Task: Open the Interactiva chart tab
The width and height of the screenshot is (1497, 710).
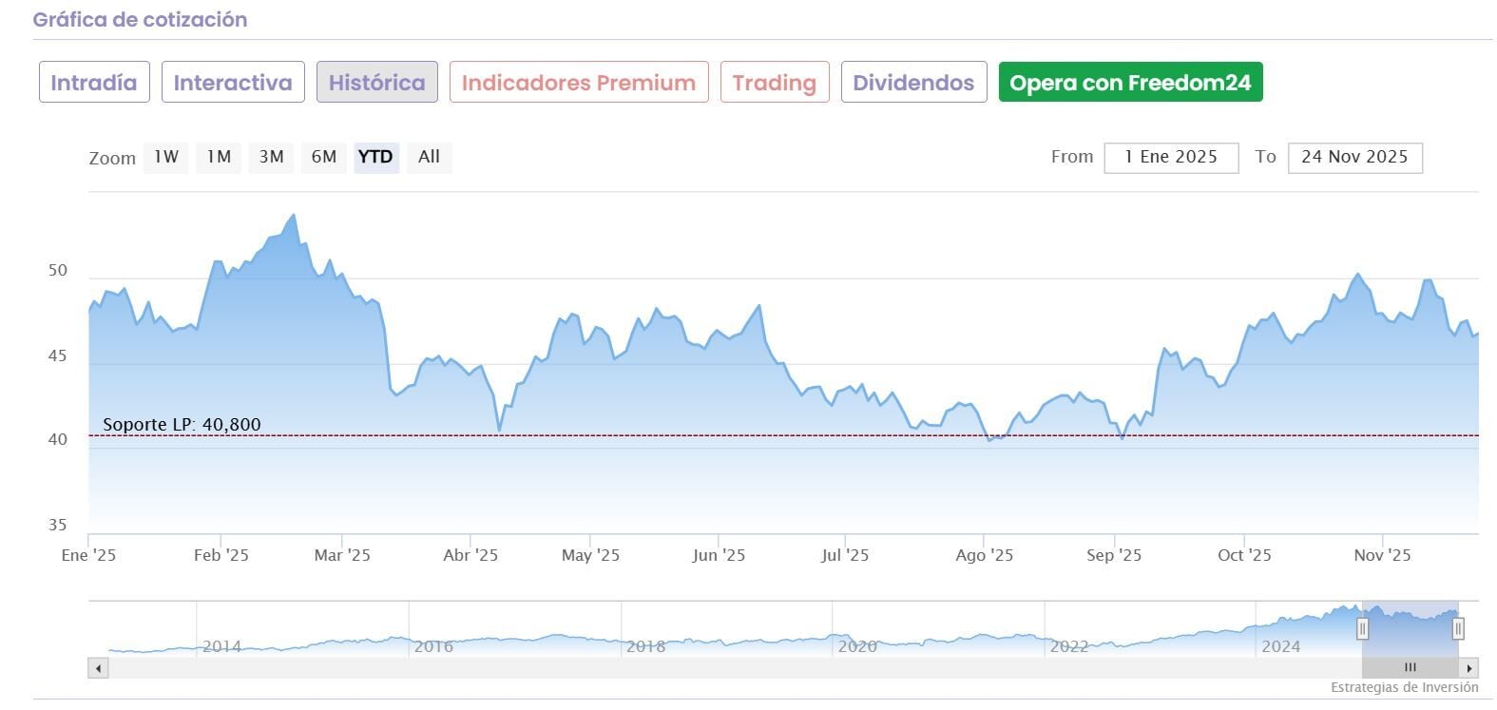Action: tap(233, 83)
